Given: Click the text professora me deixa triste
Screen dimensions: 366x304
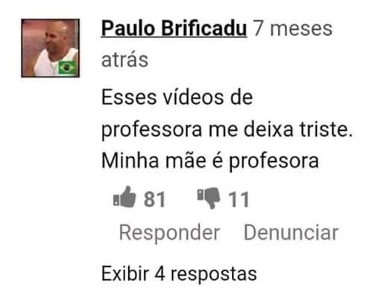Looking at the screenshot, I should click(x=227, y=130).
